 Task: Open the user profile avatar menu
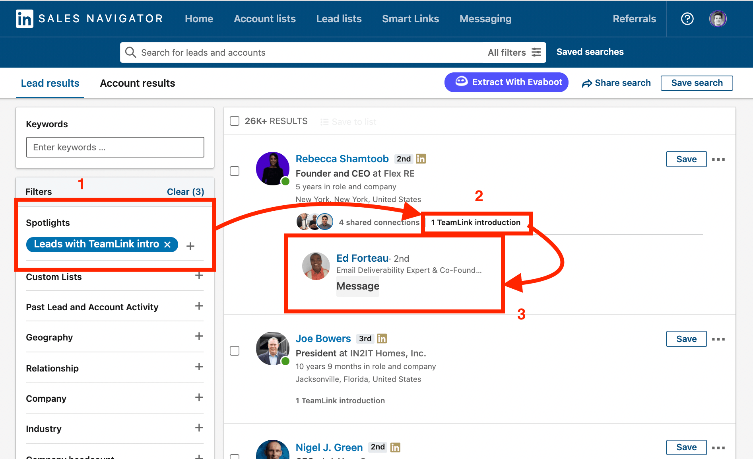pyautogui.click(x=718, y=19)
